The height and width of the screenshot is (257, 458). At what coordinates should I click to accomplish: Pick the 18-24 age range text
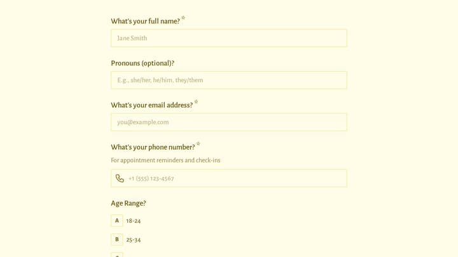[x=133, y=221]
